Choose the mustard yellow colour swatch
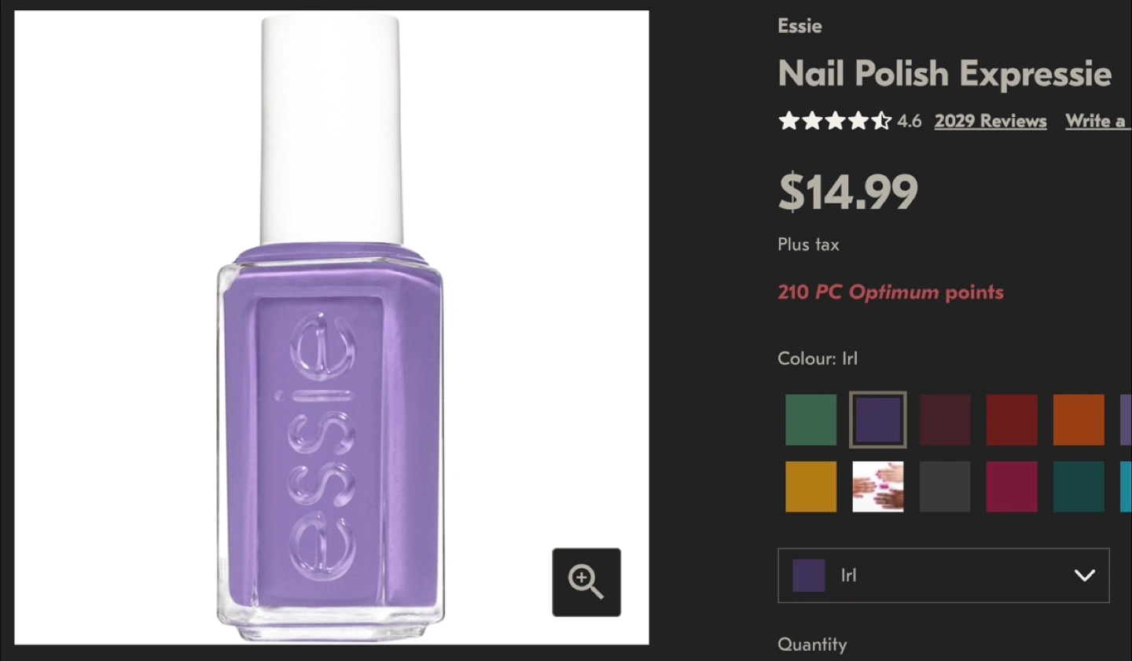The width and height of the screenshot is (1132, 661). 810,487
